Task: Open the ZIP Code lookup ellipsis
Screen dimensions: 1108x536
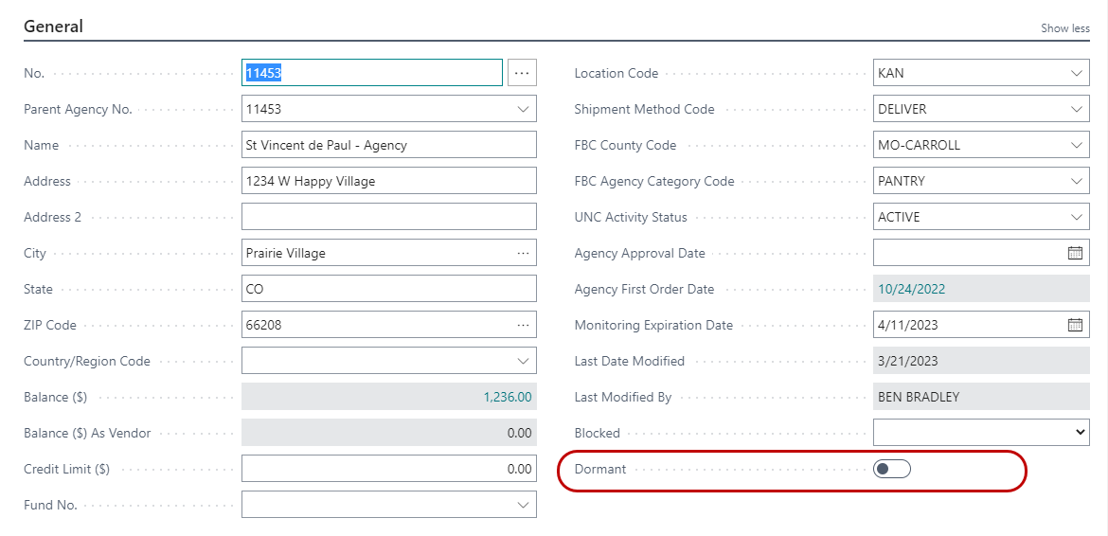Action: point(523,325)
